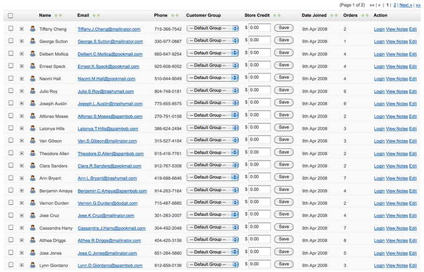Click the user icon beside Joseph Austin
Image resolution: width=424 pixels, height=272 pixels.
click(x=32, y=103)
